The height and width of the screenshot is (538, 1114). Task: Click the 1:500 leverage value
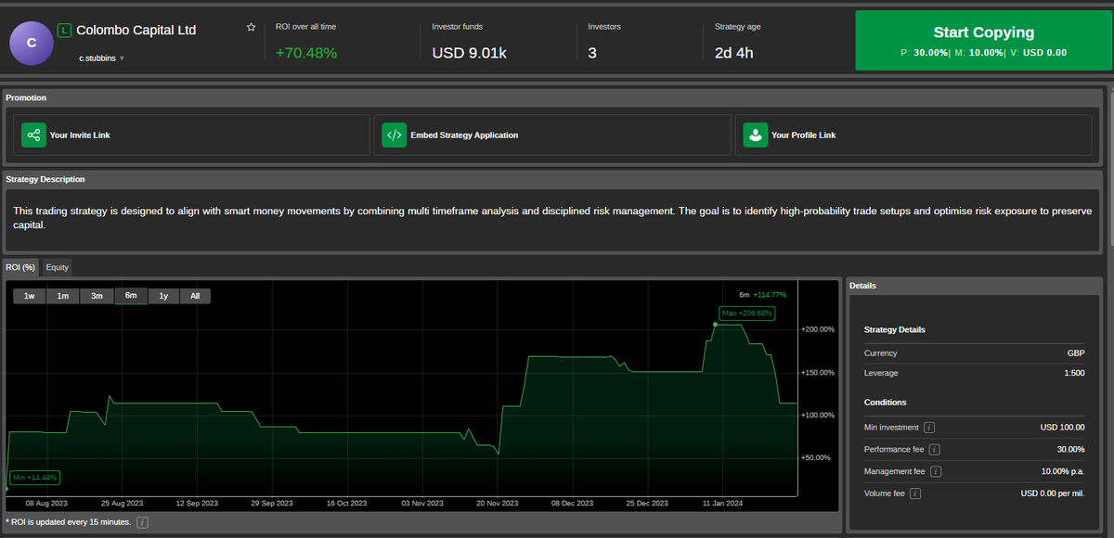[x=1074, y=373]
